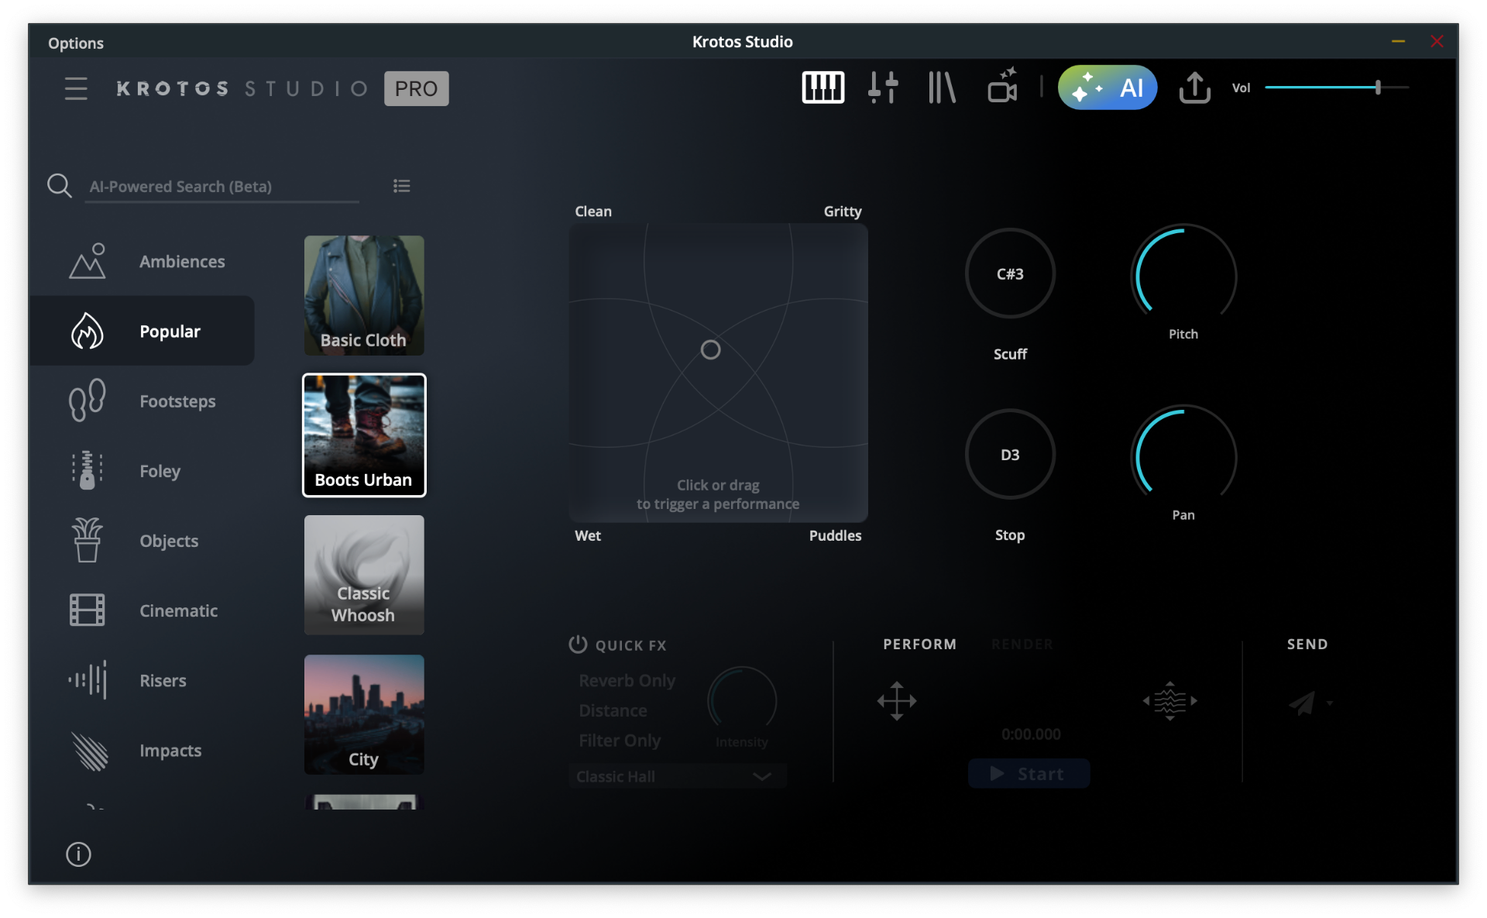Switch to the Render tab
The width and height of the screenshot is (1487, 918).
point(1022,645)
